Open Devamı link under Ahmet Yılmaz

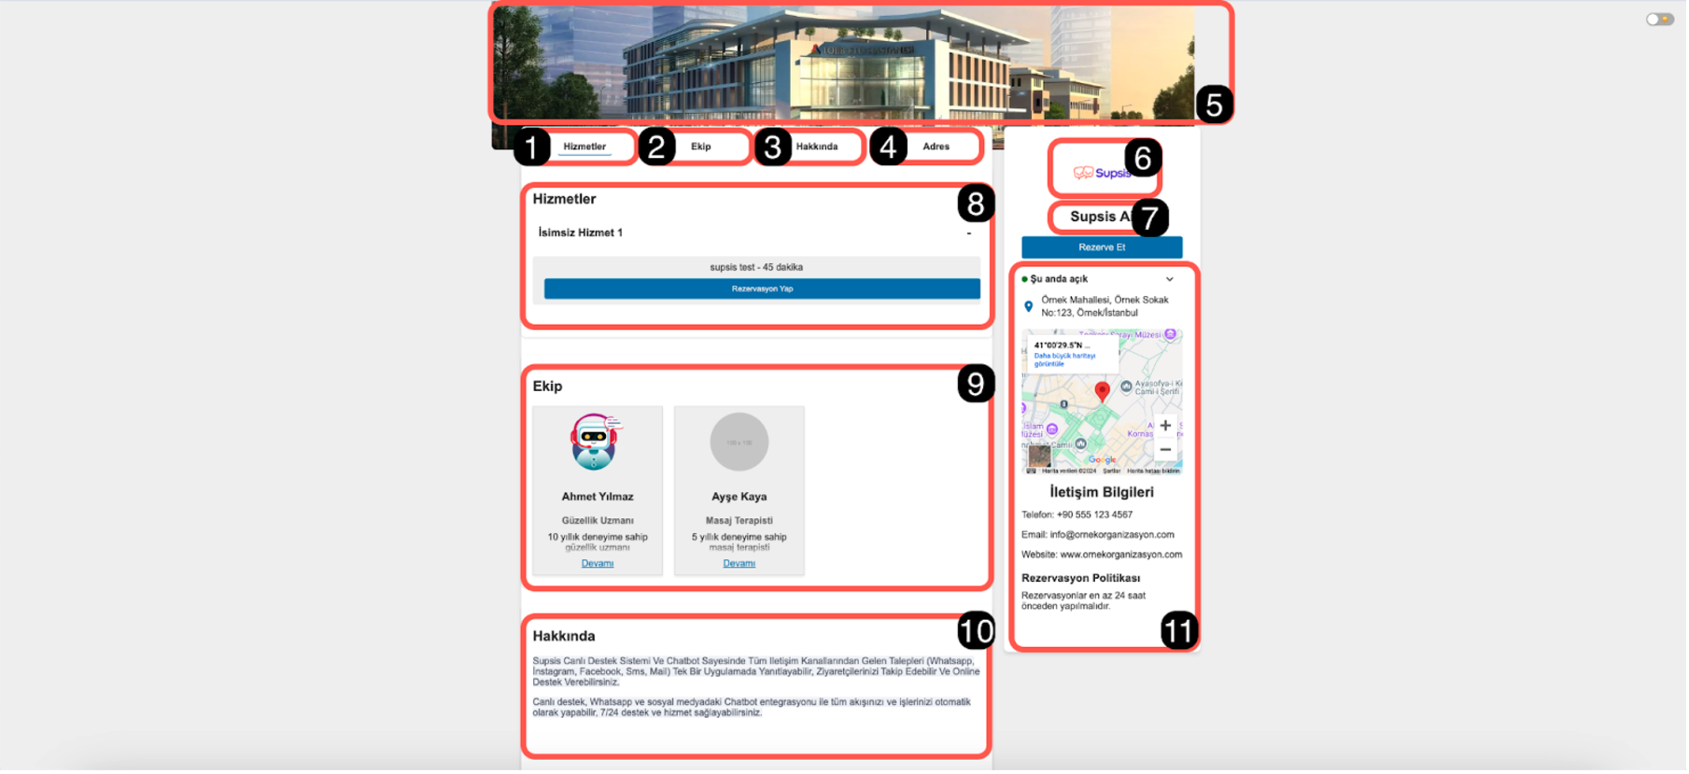point(598,564)
